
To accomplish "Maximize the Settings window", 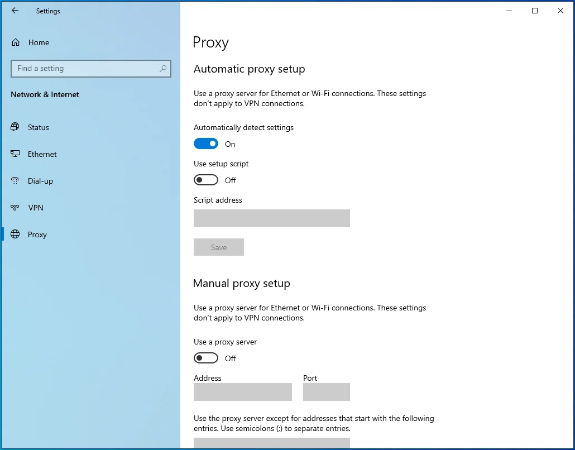I will pos(535,11).
